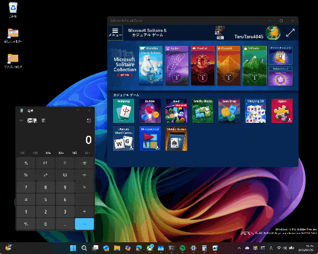The image size is (318, 254).
Task: Start the FreeCell game card
Action: (203, 65)
